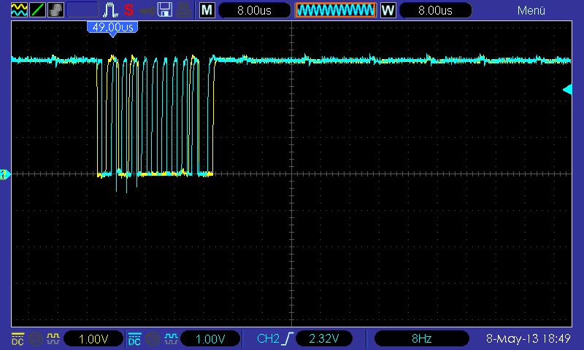Screen dimensions: 584x350
Task: Click the printer icon
Action: pyautogui.click(x=185, y=10)
